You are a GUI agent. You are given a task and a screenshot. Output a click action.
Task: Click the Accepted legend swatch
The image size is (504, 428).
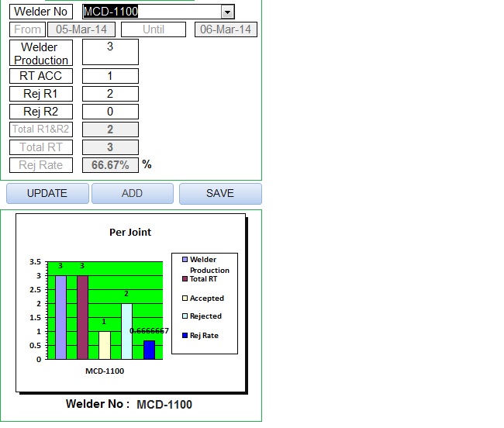click(x=185, y=299)
